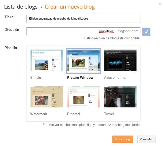The height and width of the screenshot is (146, 163).
Task: Pick the Watermark template thumbnail
Action: pyautogui.click(x=47, y=97)
